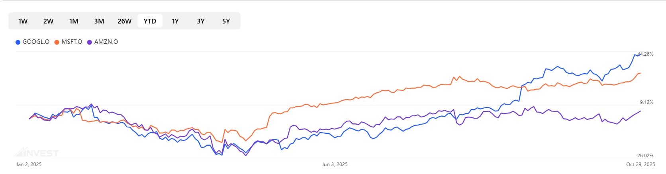This screenshot has width=666, height=174.
Task: Click the Oct 29, 2025 end date
Action: [x=640, y=164]
